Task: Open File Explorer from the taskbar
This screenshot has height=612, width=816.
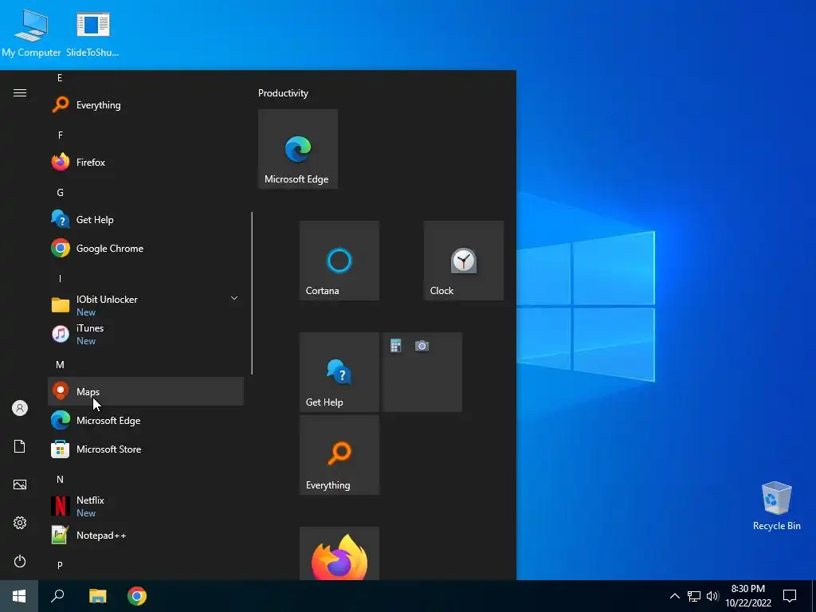Action: [x=98, y=596]
